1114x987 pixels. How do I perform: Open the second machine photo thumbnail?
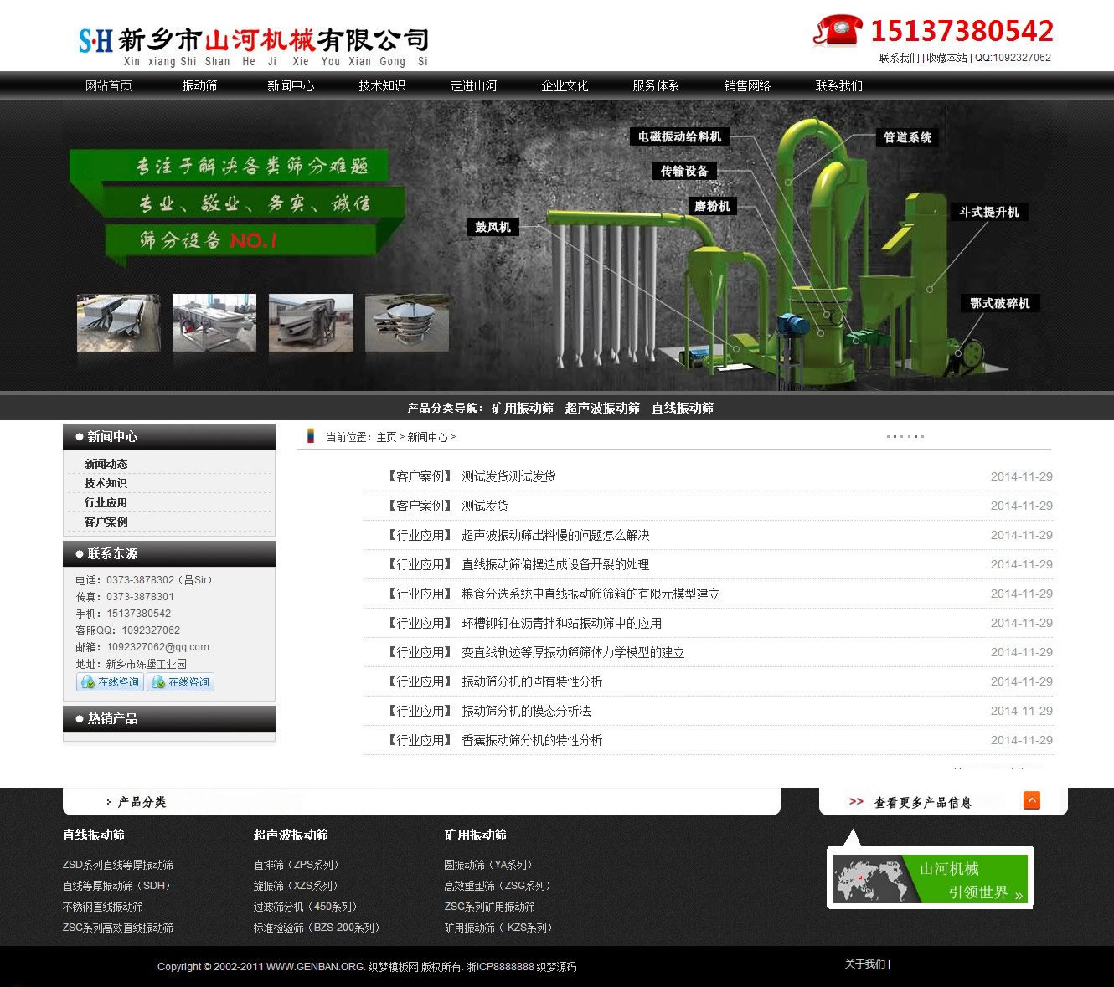click(x=214, y=322)
